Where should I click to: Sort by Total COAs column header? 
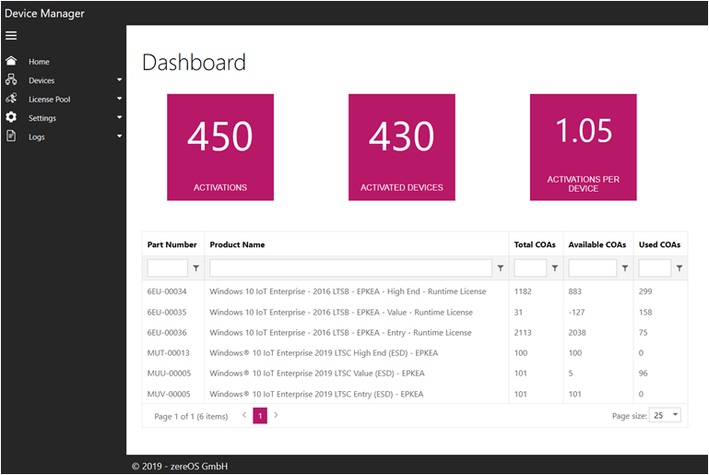[535, 244]
